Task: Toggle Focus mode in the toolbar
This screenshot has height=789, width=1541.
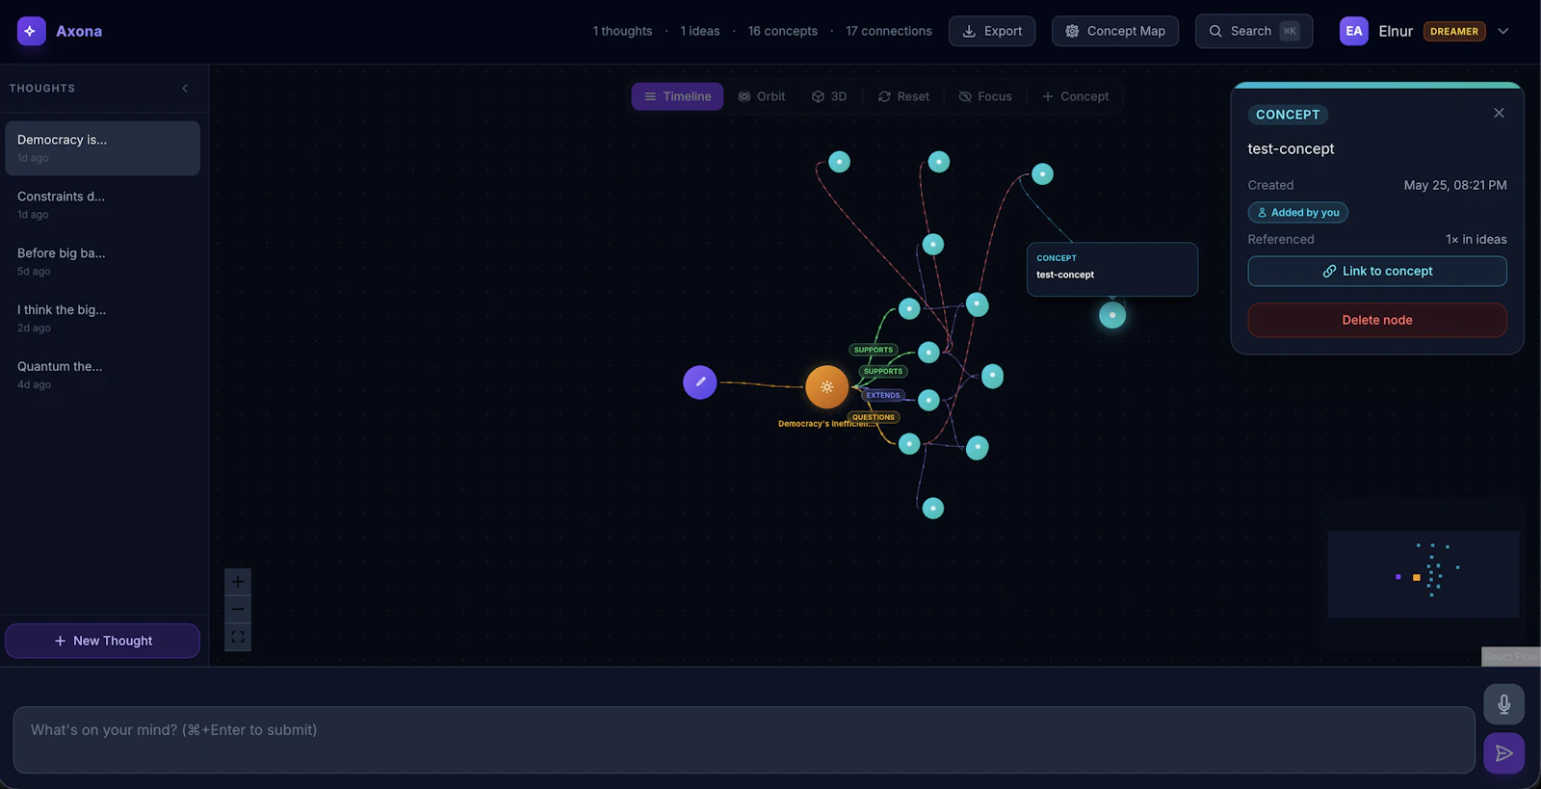Action: pyautogui.click(x=985, y=96)
